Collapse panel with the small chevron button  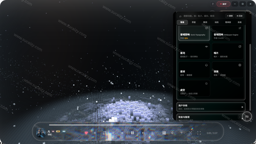239,117
